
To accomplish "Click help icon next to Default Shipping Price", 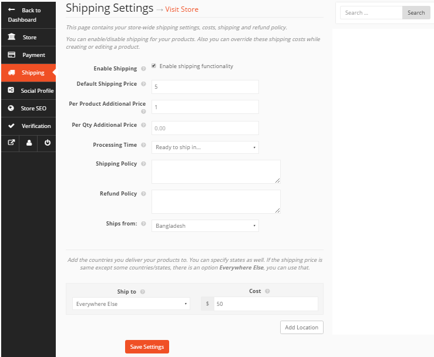I will [x=144, y=85].
